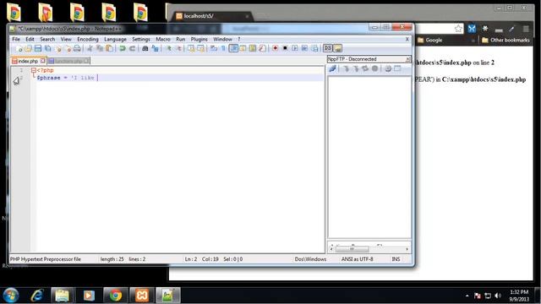Redo the edit via toolbar icon
This screenshot has width=541, height=304.
pos(133,49)
